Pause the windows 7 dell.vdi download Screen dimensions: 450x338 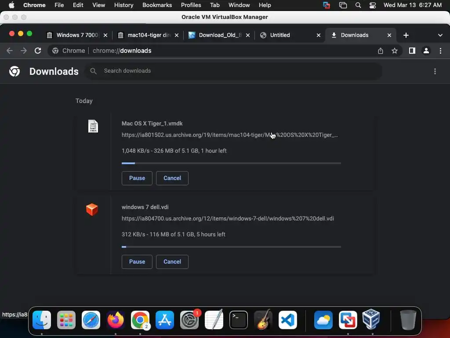(137, 262)
